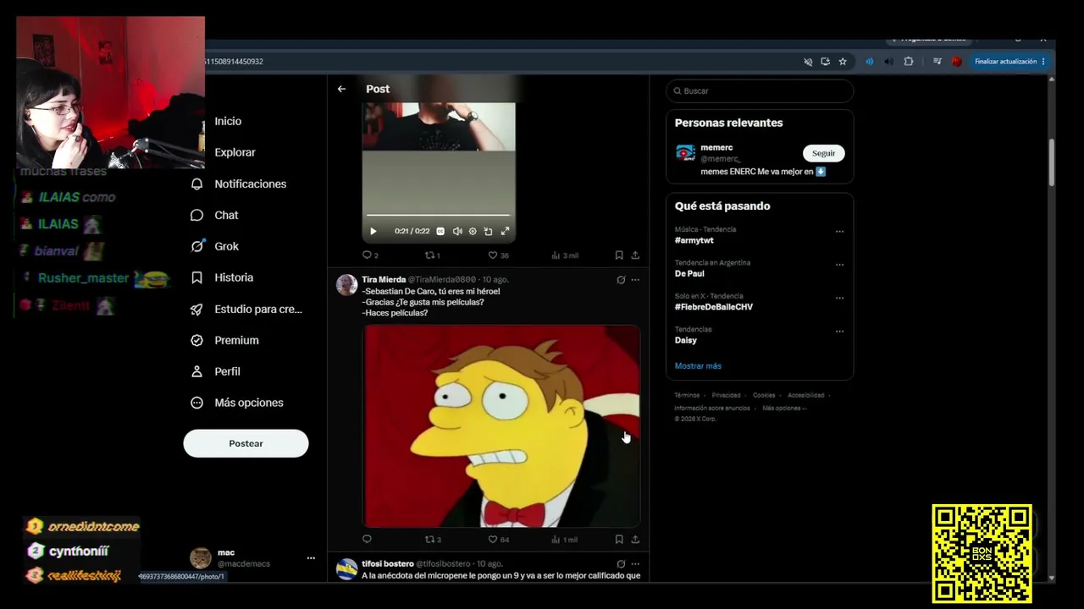
Task: Seek on the video progress bar
Action: tap(439, 215)
